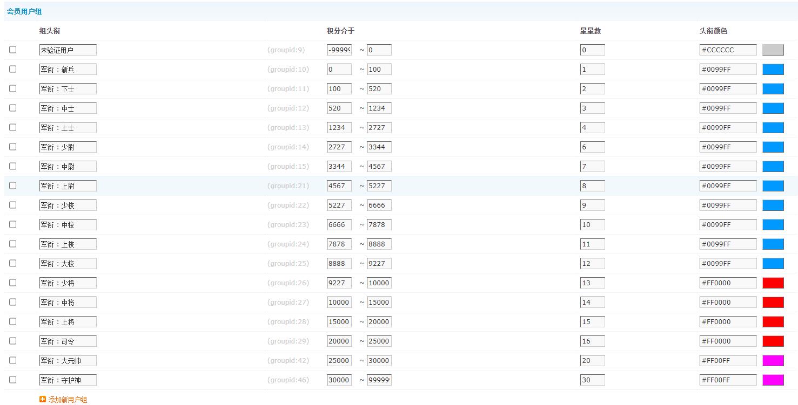Tick the 军衔：司令 row checkbox
This screenshot has width=798, height=405.
coord(13,341)
